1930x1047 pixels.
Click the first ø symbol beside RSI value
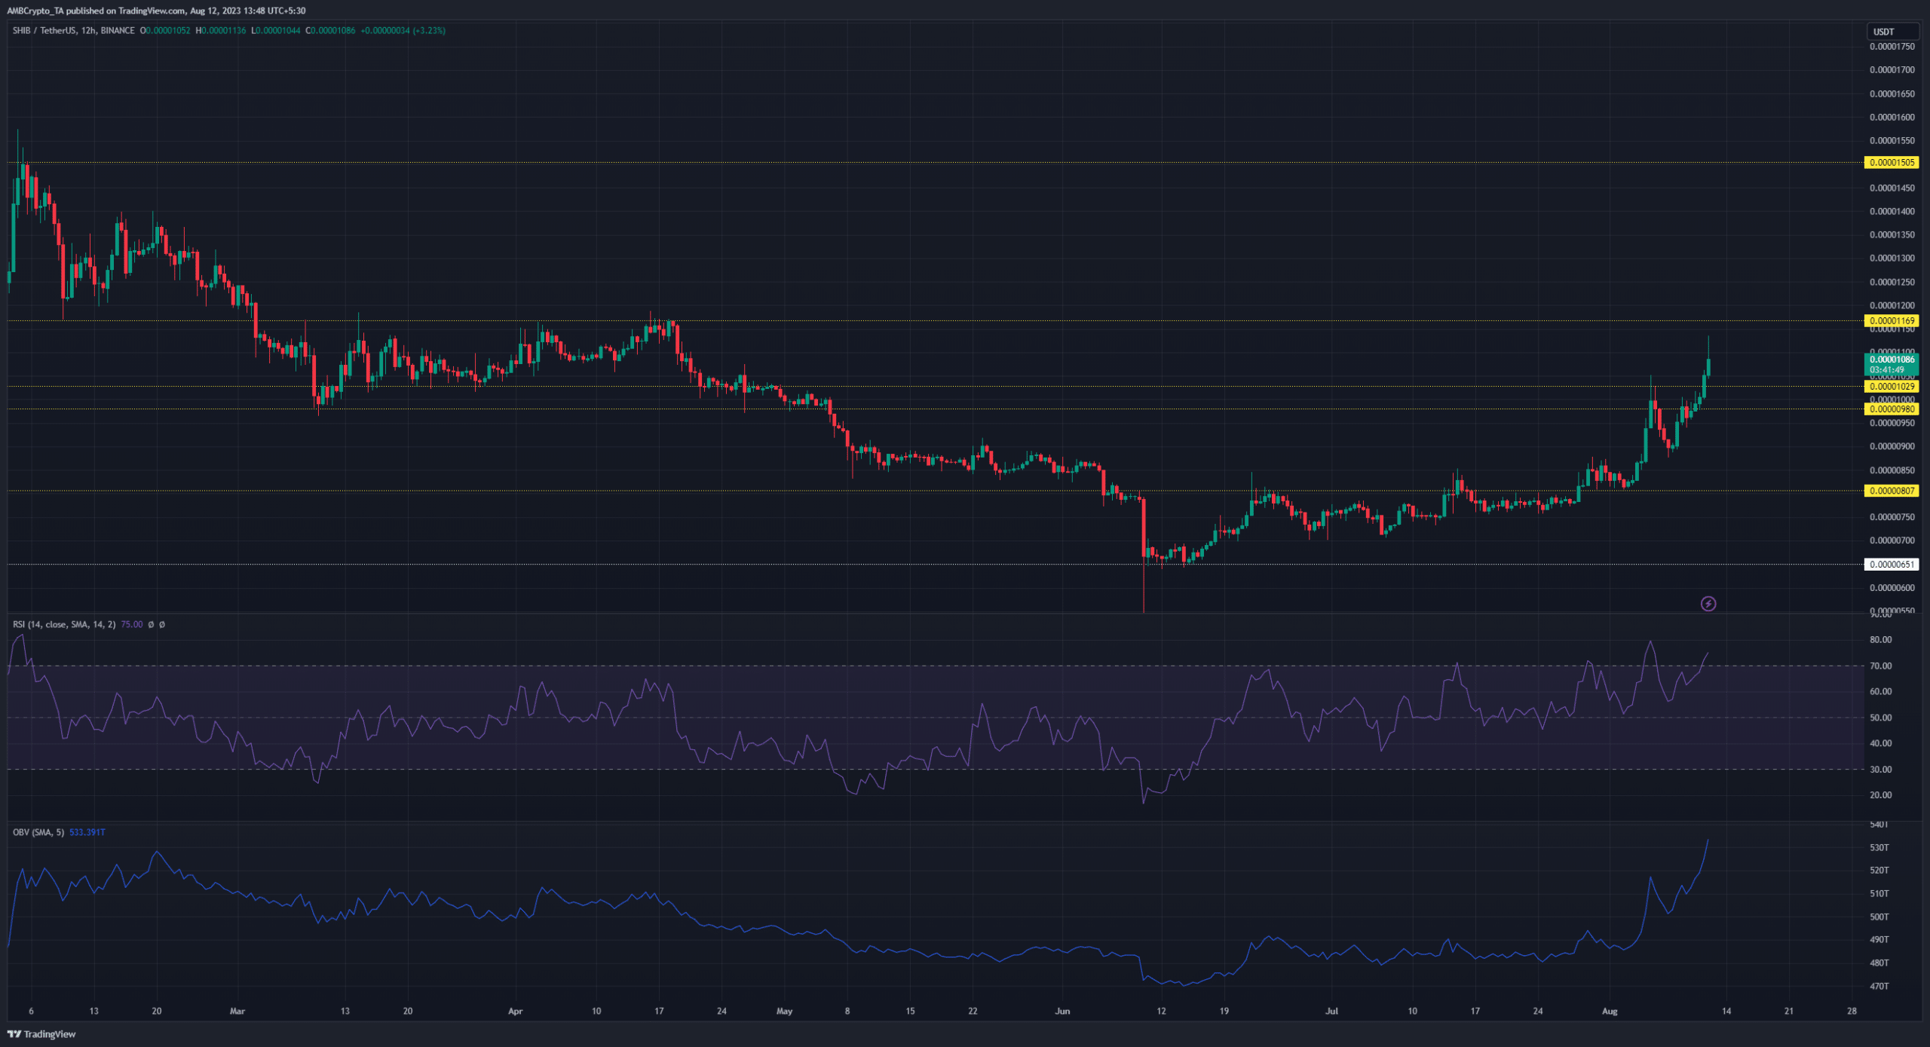coord(151,625)
